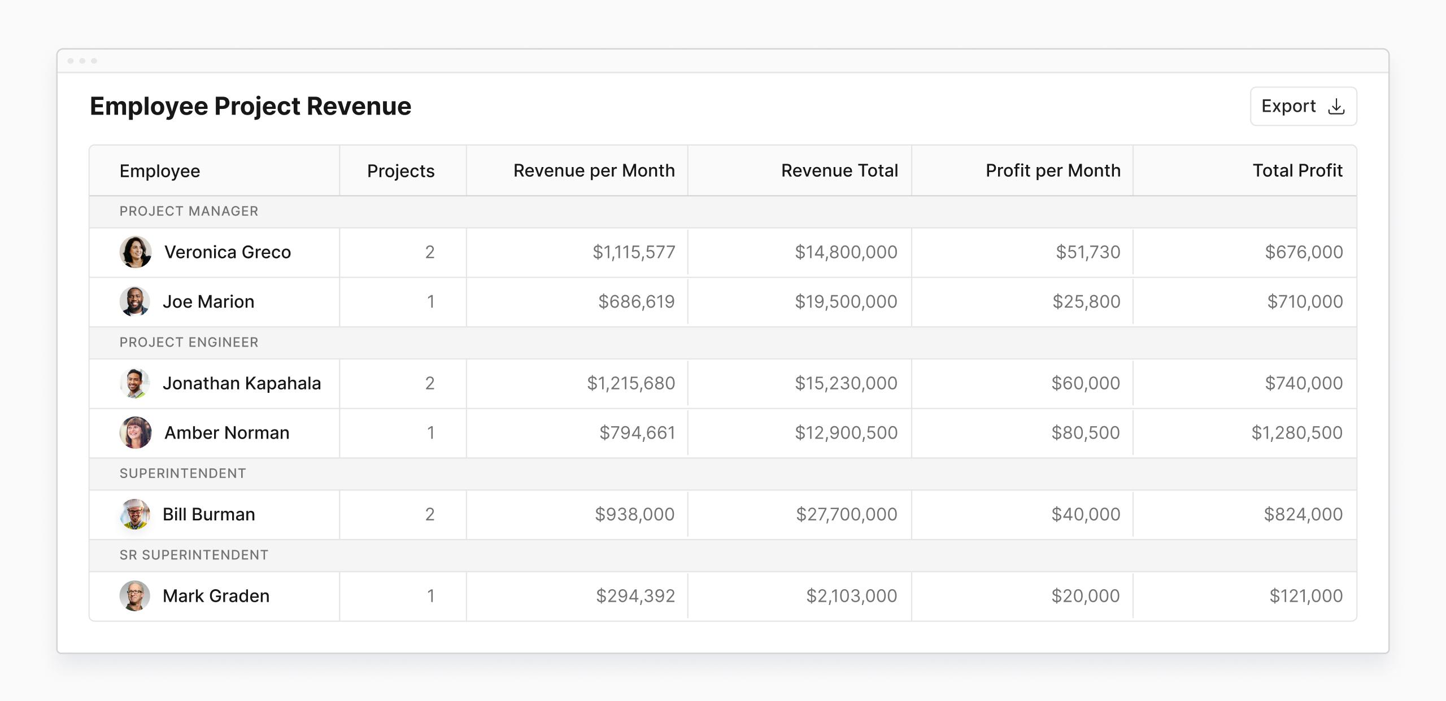Click Jonathan Kapahala's profile avatar
The width and height of the screenshot is (1446, 701).
click(136, 383)
